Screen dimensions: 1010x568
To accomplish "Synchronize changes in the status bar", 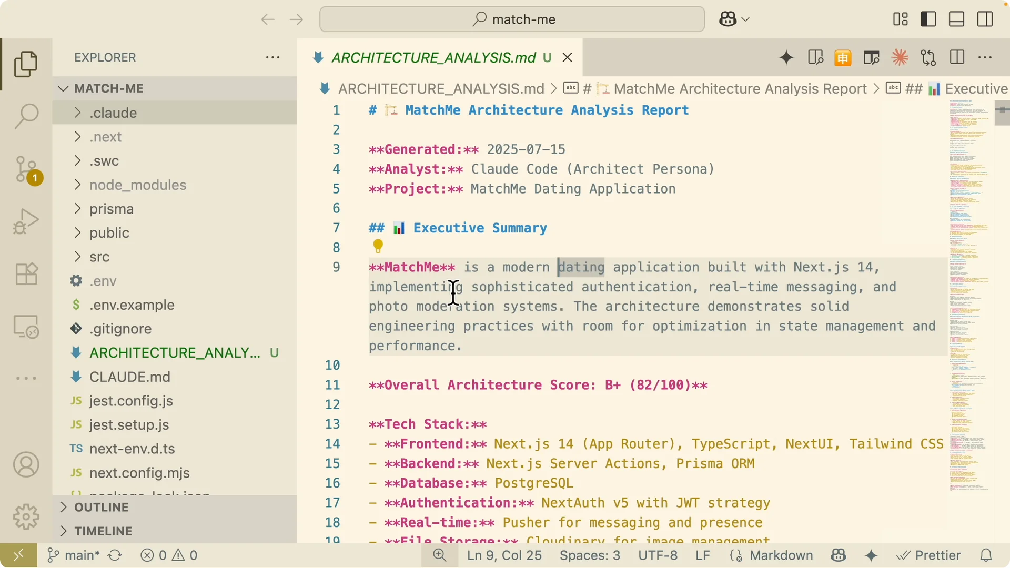I will (115, 555).
